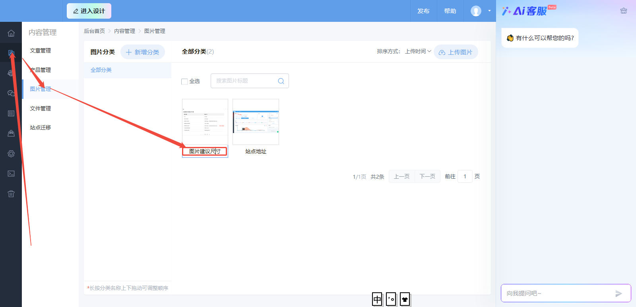Open 文章管理 menu item
Viewport: 636px width, 307px height.
[x=41, y=51]
